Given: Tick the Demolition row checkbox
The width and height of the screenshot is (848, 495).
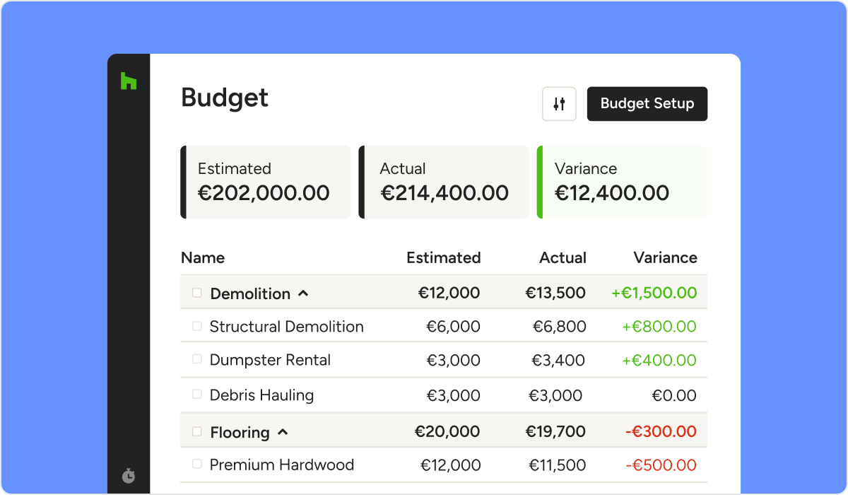Looking at the screenshot, I should coord(197,293).
